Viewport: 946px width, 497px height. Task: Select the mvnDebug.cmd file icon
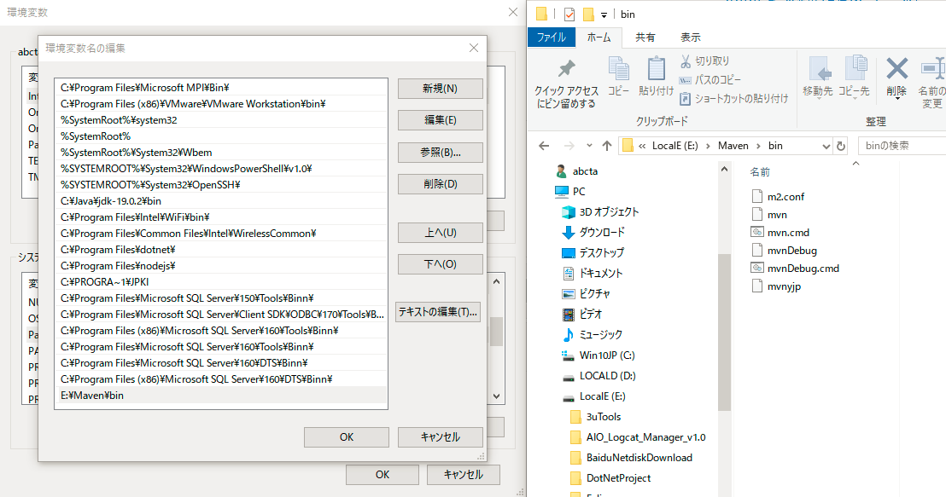[x=757, y=268]
